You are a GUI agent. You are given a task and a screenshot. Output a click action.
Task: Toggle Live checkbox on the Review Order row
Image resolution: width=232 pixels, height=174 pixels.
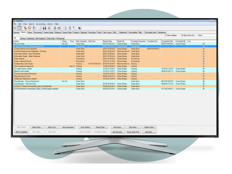203,44
